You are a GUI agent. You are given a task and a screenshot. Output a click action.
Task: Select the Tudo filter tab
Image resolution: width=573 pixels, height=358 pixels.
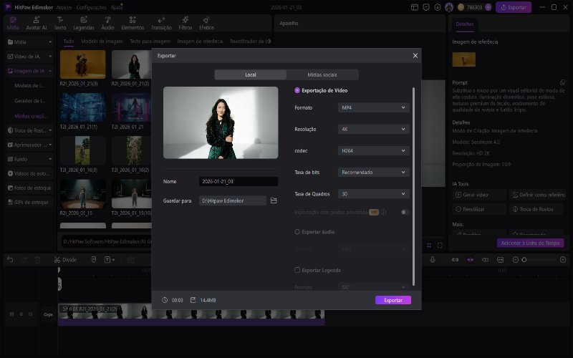pyautogui.click(x=69, y=42)
